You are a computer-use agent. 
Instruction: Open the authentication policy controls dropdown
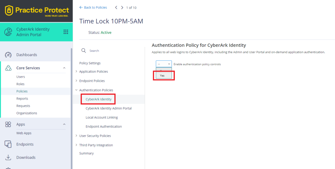pyautogui.click(x=164, y=64)
